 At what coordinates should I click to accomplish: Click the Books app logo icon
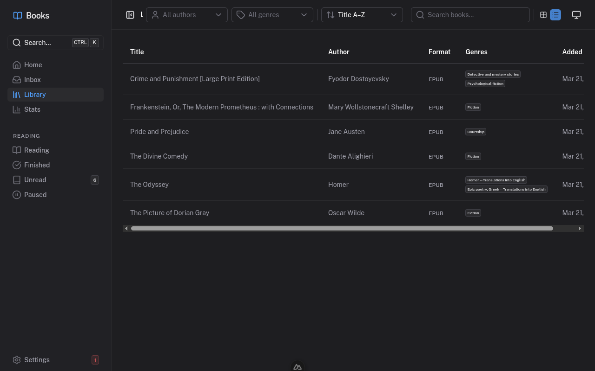pos(17,15)
